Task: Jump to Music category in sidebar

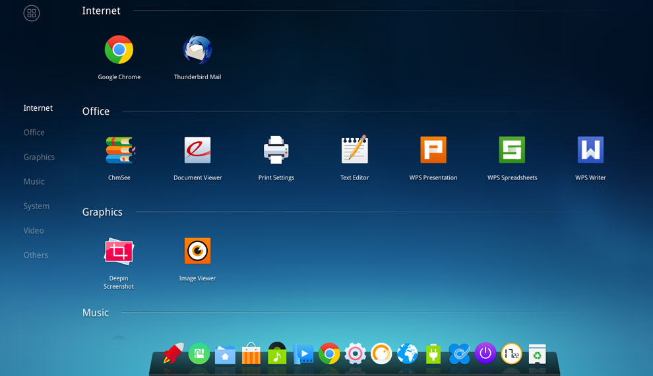Action: (x=34, y=181)
